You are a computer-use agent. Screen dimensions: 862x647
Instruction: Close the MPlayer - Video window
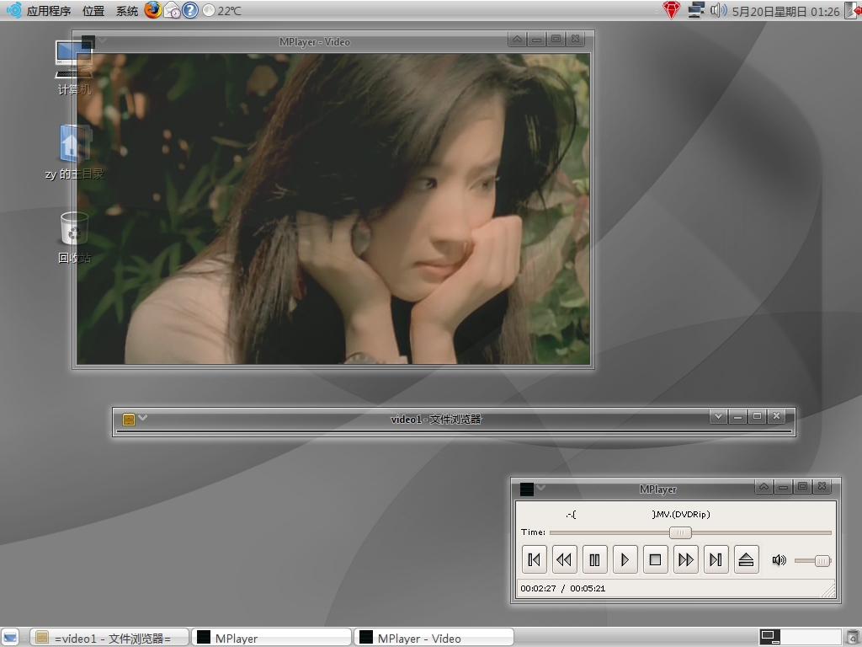click(x=575, y=39)
